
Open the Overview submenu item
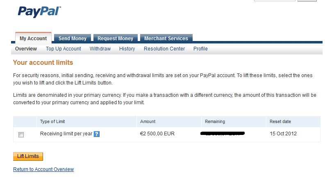tap(26, 49)
